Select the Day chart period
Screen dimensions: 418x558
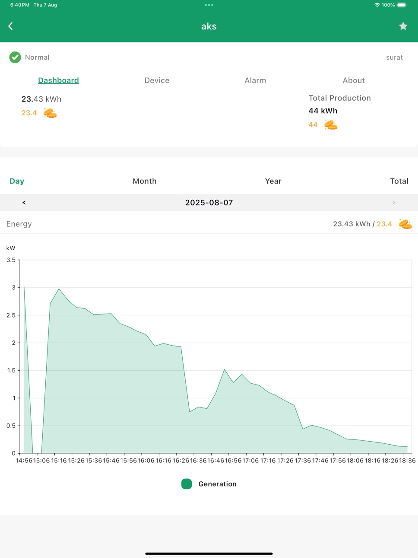coord(17,181)
